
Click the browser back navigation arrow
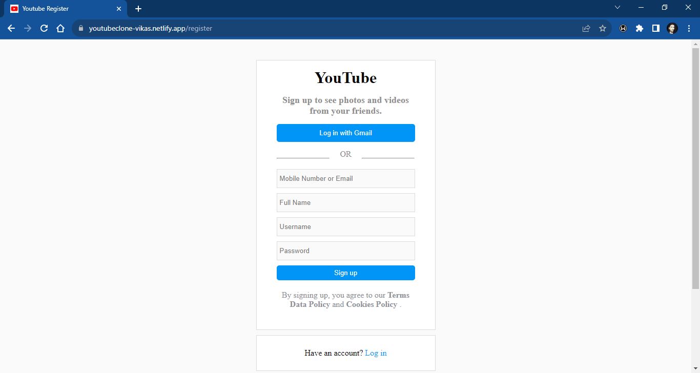[11, 28]
